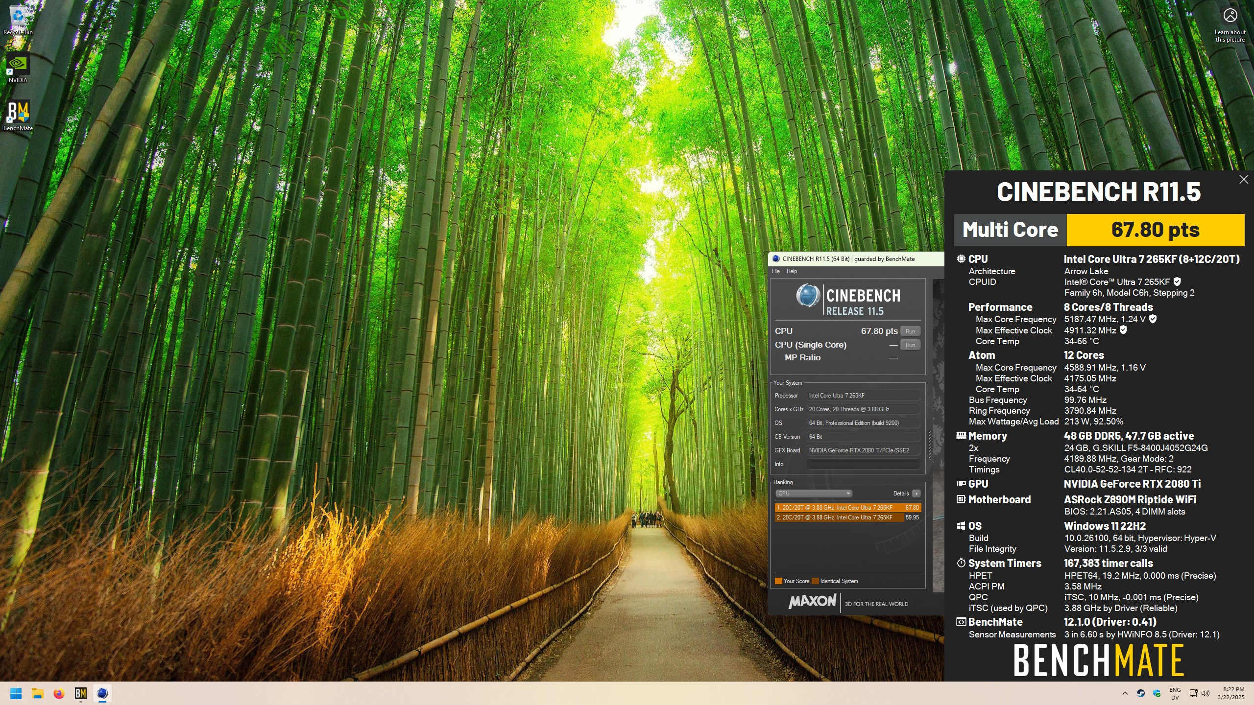
Task: Click the GFX Board RTX 2080 Ti field
Action: click(x=863, y=450)
